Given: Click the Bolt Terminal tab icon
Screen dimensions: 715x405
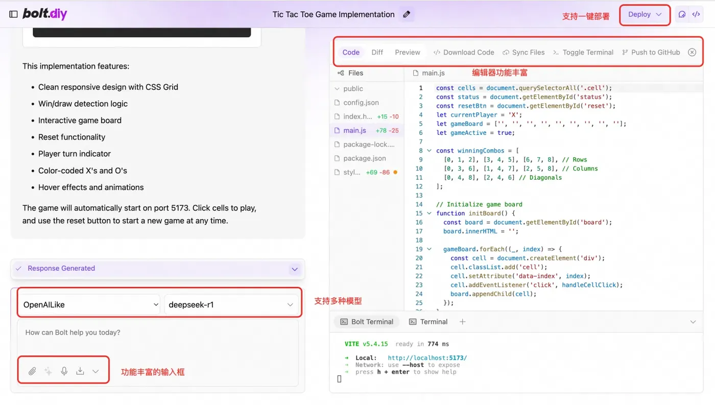Looking at the screenshot, I should point(344,322).
